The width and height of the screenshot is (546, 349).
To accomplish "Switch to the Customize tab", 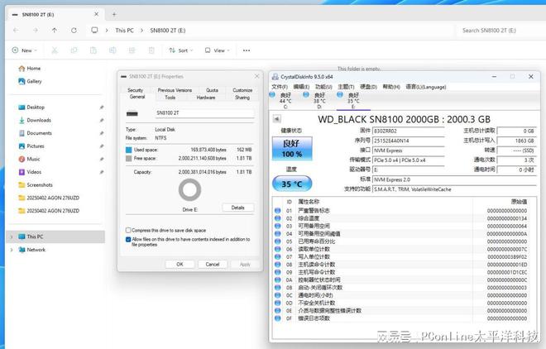I will [242, 90].
